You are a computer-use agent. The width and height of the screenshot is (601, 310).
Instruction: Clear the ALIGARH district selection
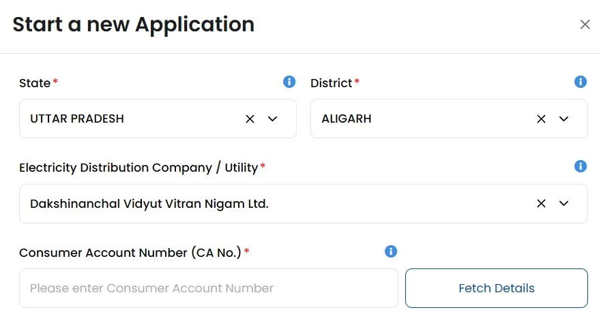point(541,119)
